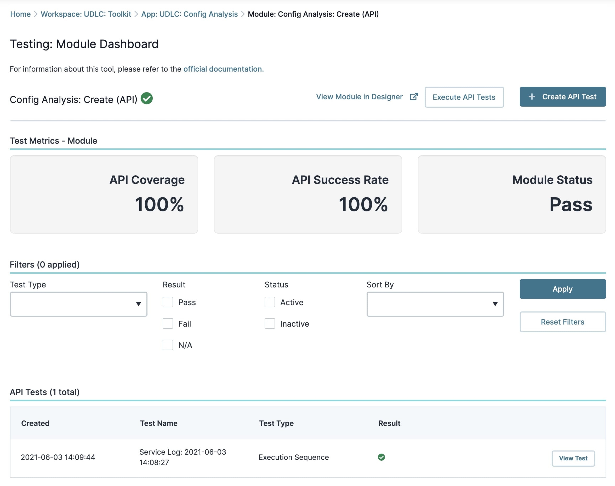The image size is (615, 486).
Task: Open App: UDLC: Config Analysis breadcrumb
Action: (x=189, y=14)
